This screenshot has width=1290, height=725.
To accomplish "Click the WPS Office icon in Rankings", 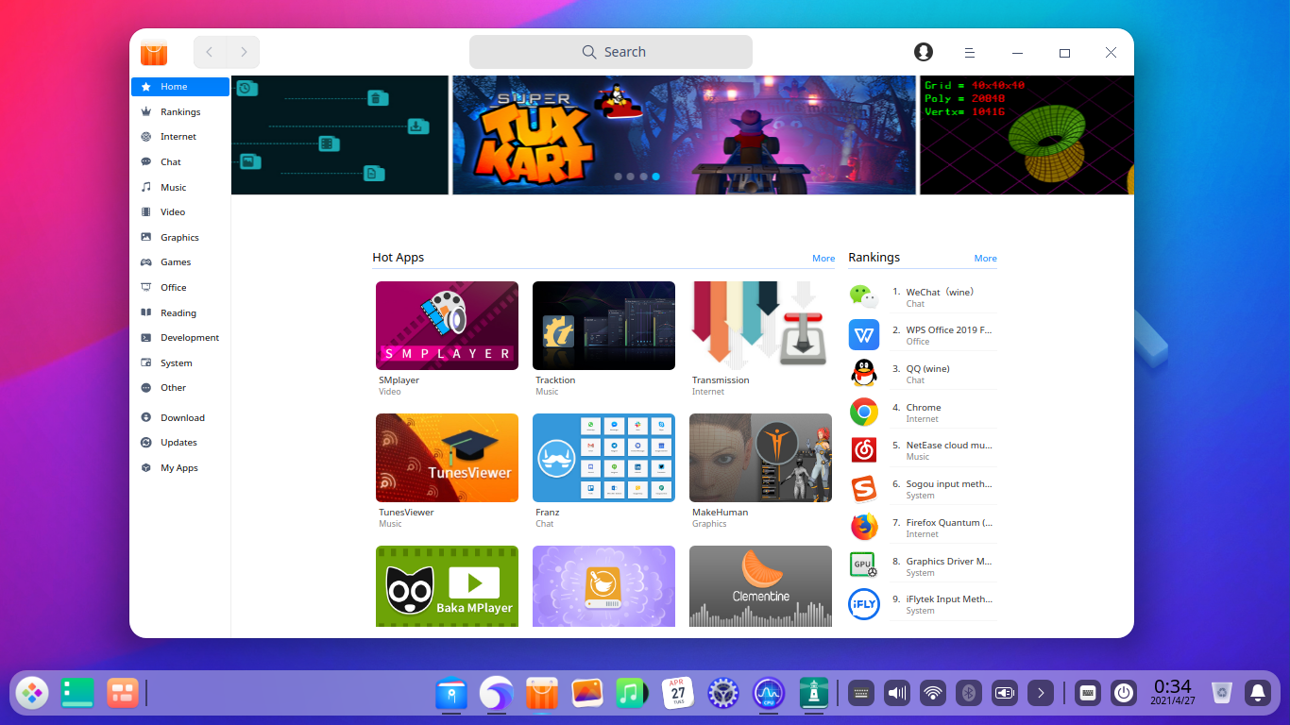I will (863, 335).
